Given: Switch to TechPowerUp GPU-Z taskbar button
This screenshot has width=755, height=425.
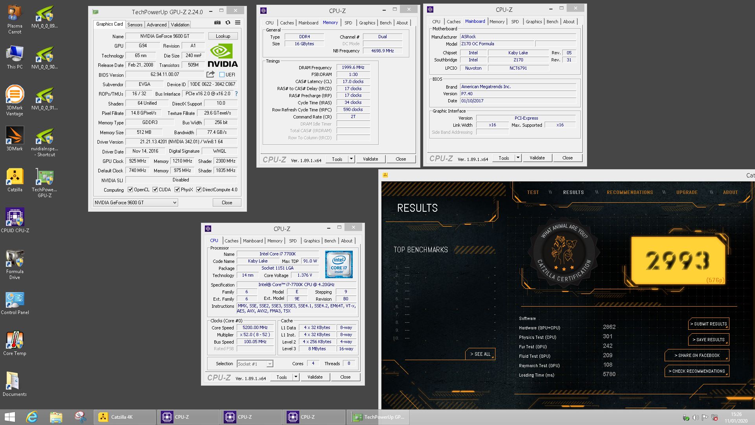Looking at the screenshot, I should pyautogui.click(x=378, y=417).
